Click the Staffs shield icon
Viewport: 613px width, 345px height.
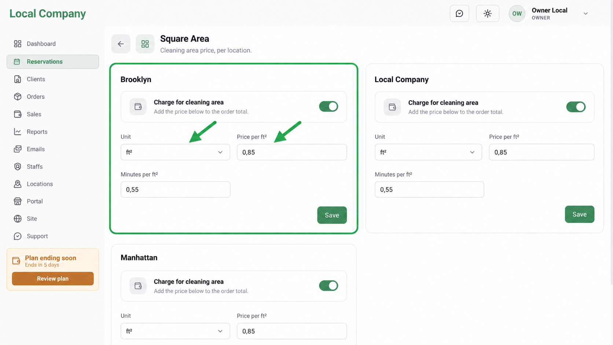[x=18, y=166]
